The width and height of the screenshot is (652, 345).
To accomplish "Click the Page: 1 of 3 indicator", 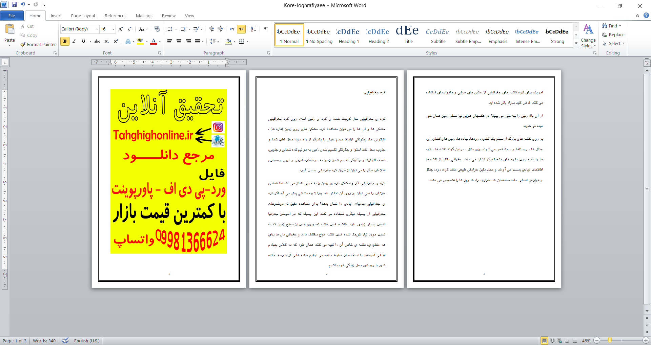I will click(x=15, y=341).
